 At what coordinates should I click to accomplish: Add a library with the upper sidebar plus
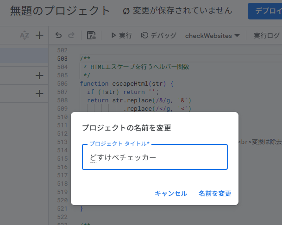[x=39, y=75]
